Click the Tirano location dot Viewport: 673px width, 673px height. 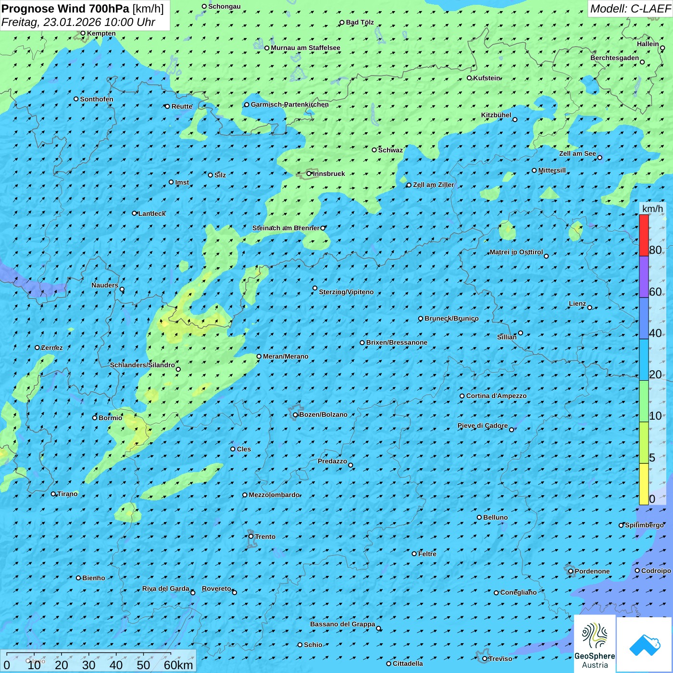(x=53, y=494)
